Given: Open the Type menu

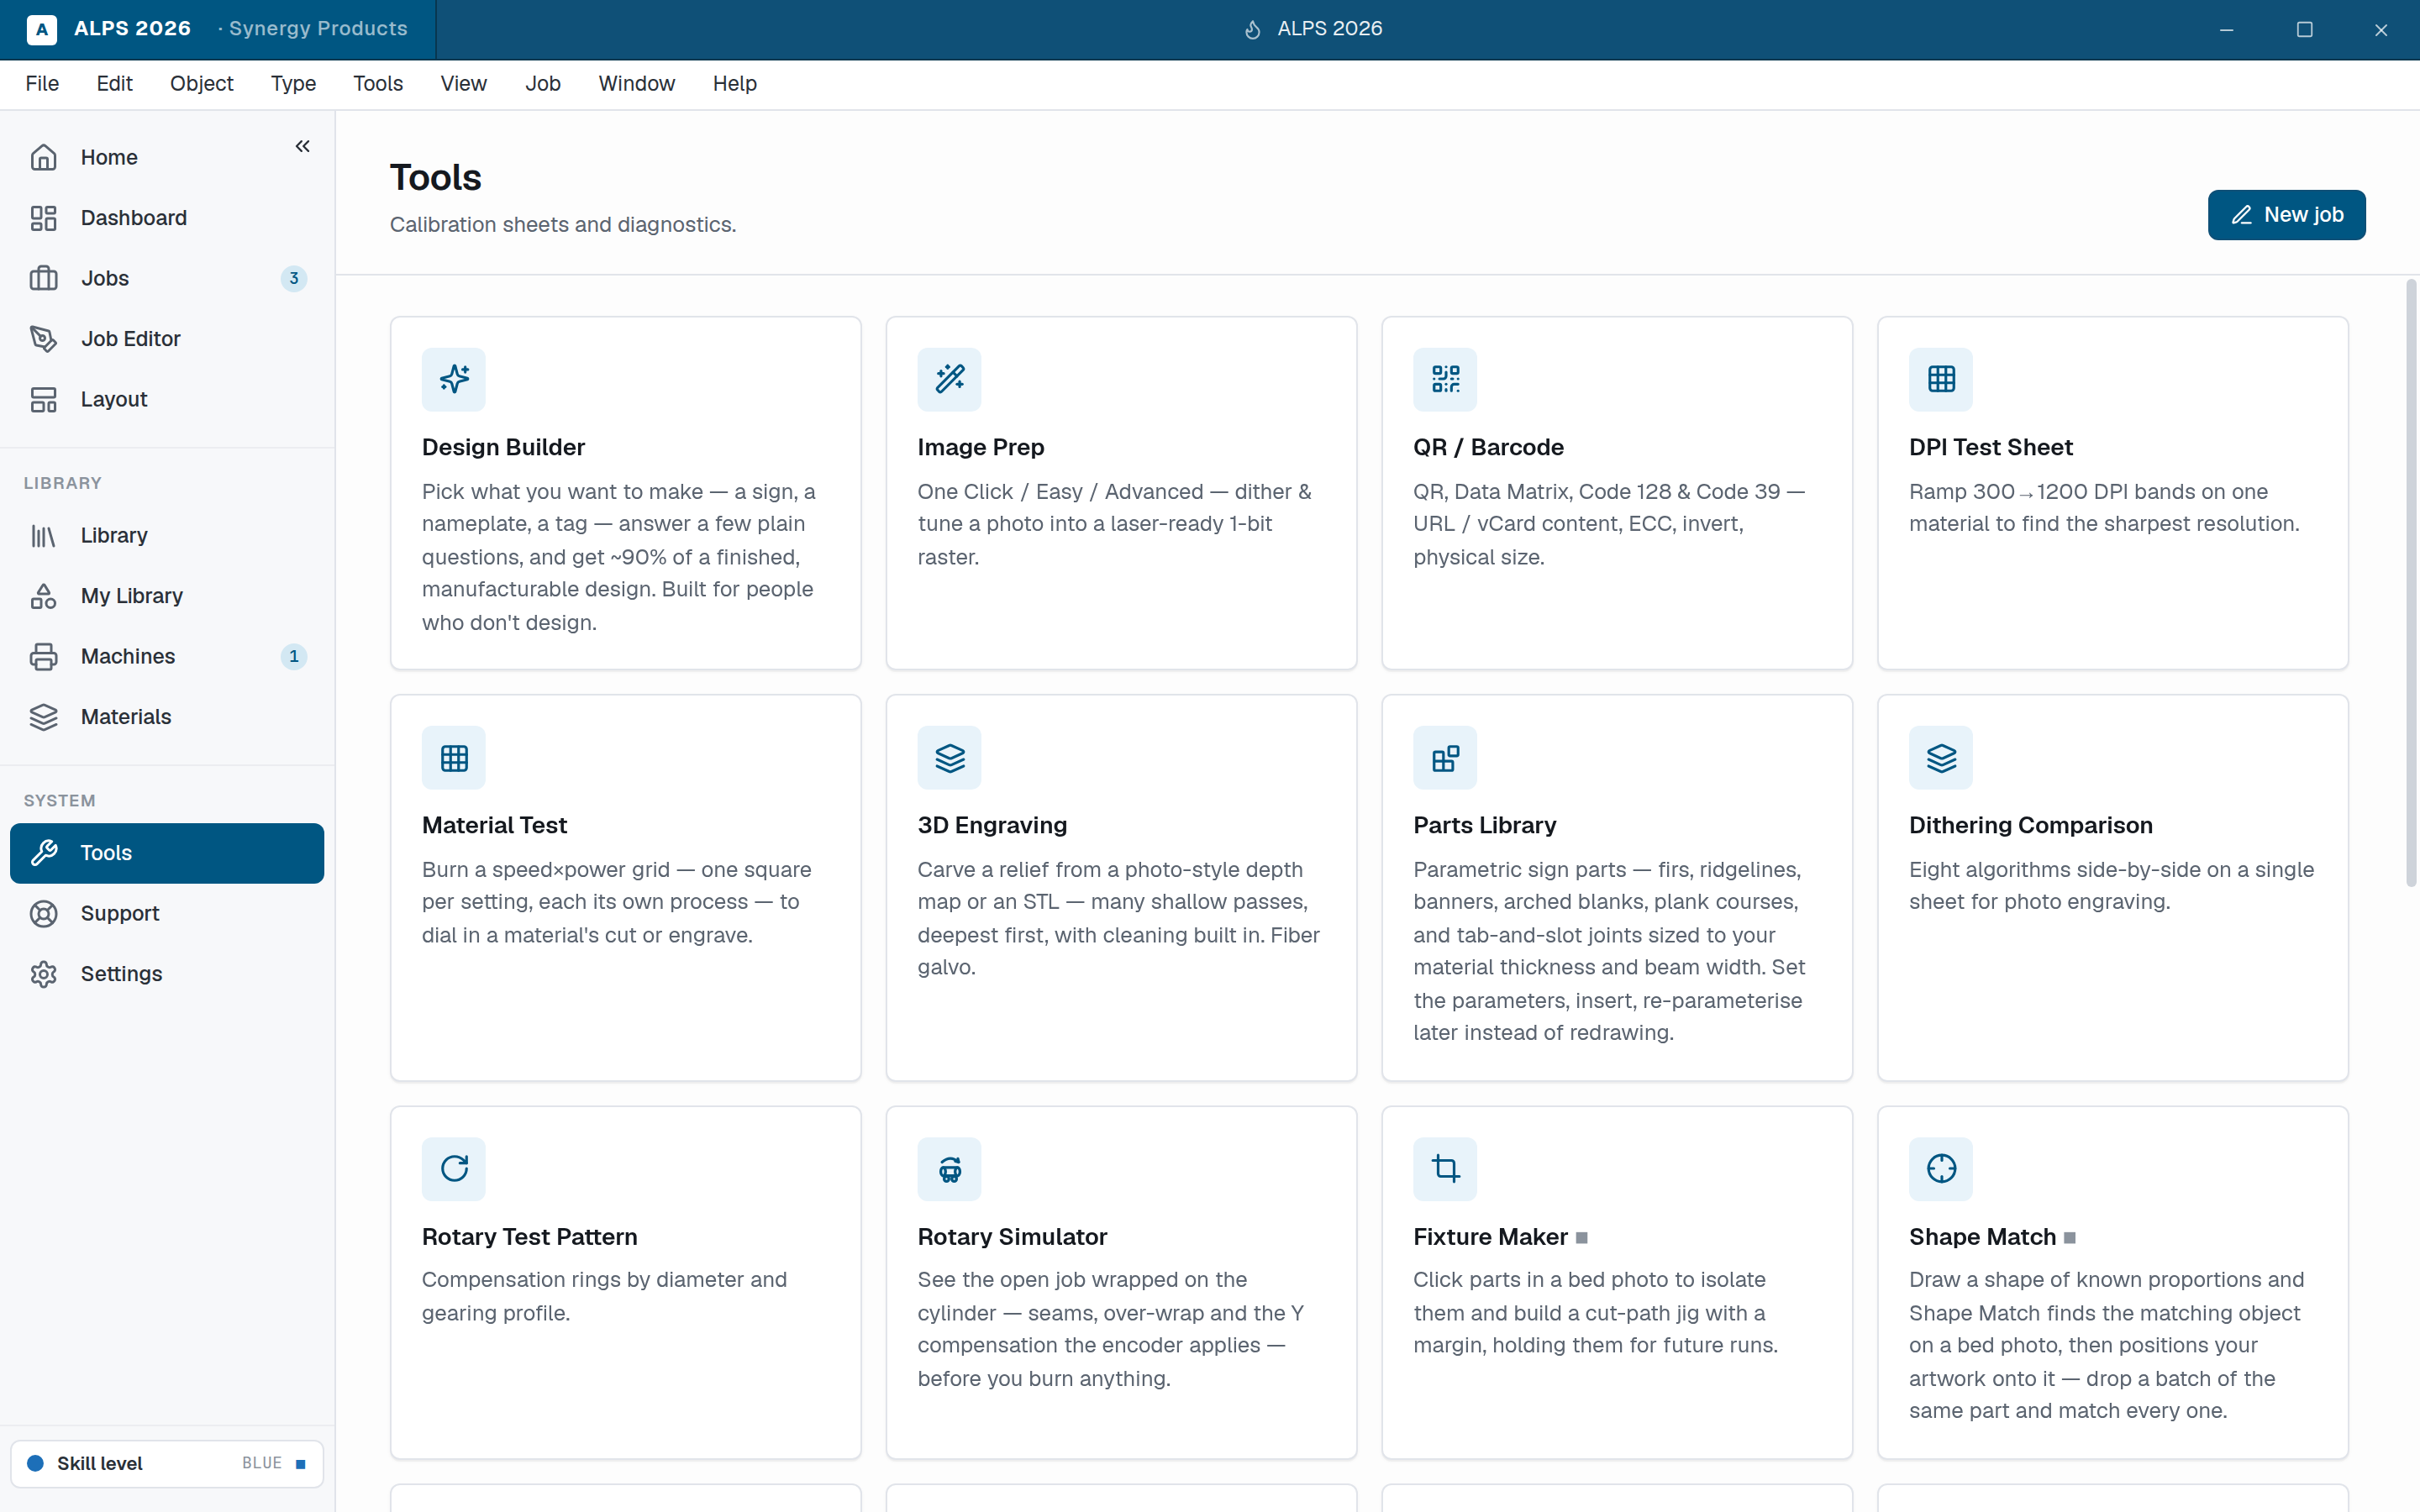Looking at the screenshot, I should point(293,84).
